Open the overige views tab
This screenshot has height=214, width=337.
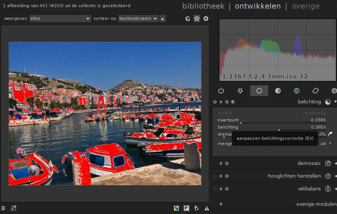pos(305,6)
